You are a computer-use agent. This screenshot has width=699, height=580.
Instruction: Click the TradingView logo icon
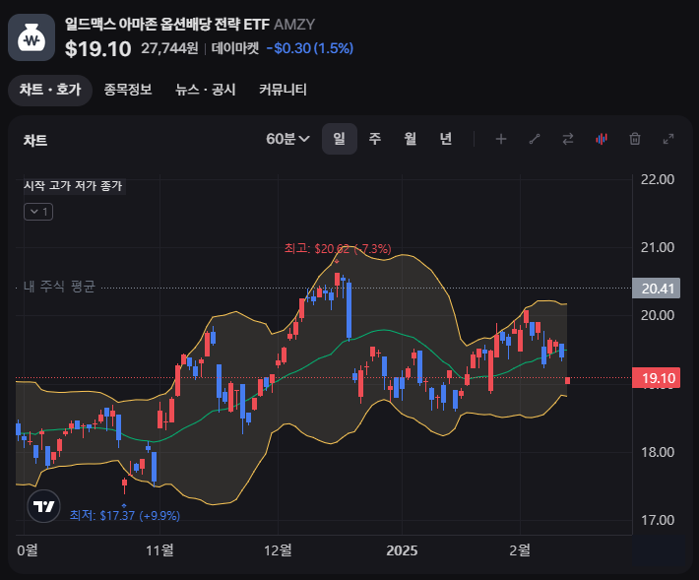coord(43,506)
